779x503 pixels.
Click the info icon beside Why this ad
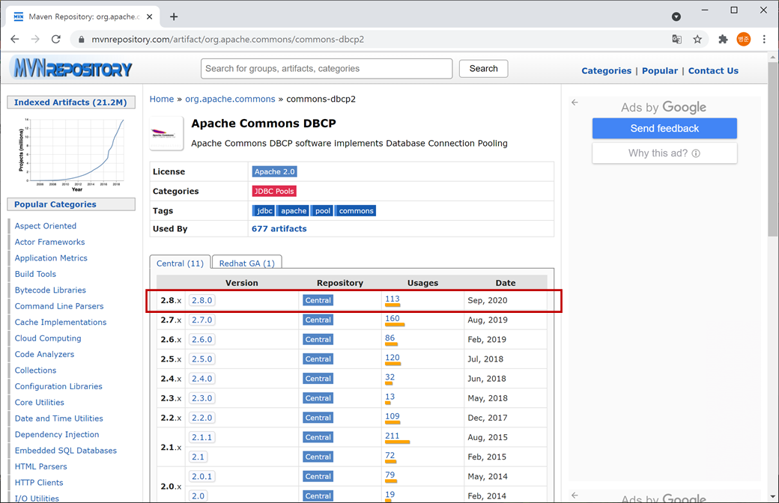pos(696,153)
